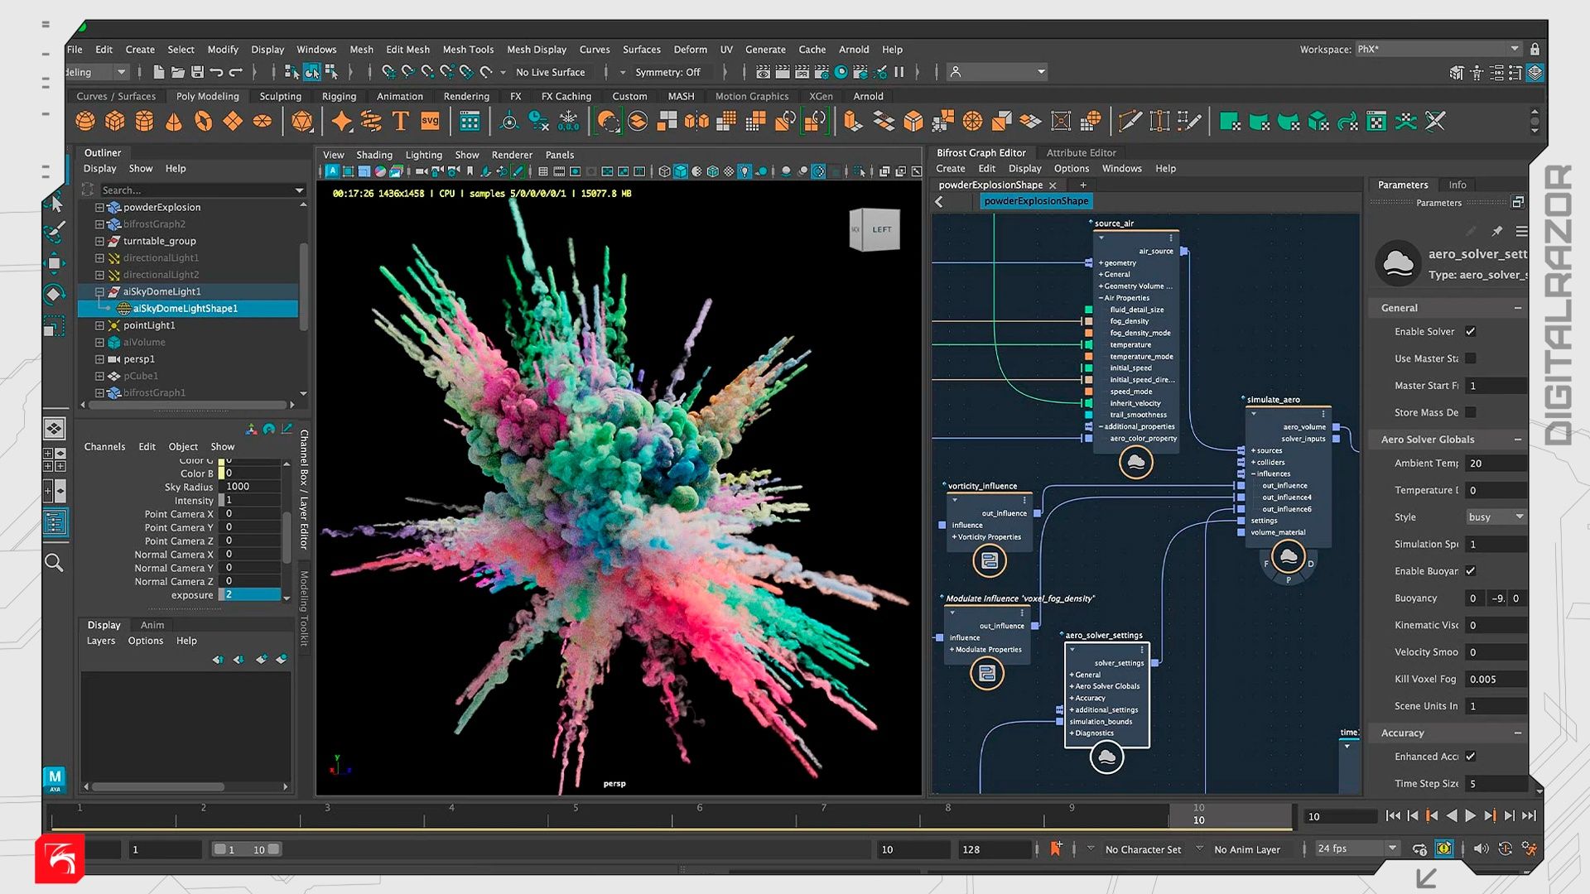Open the Arnold menu in menu bar
Image resolution: width=1590 pixels, height=894 pixels.
click(853, 50)
